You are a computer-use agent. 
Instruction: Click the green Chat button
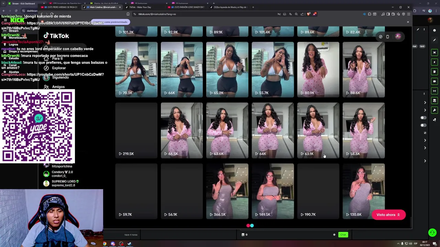pyautogui.click(x=343, y=235)
